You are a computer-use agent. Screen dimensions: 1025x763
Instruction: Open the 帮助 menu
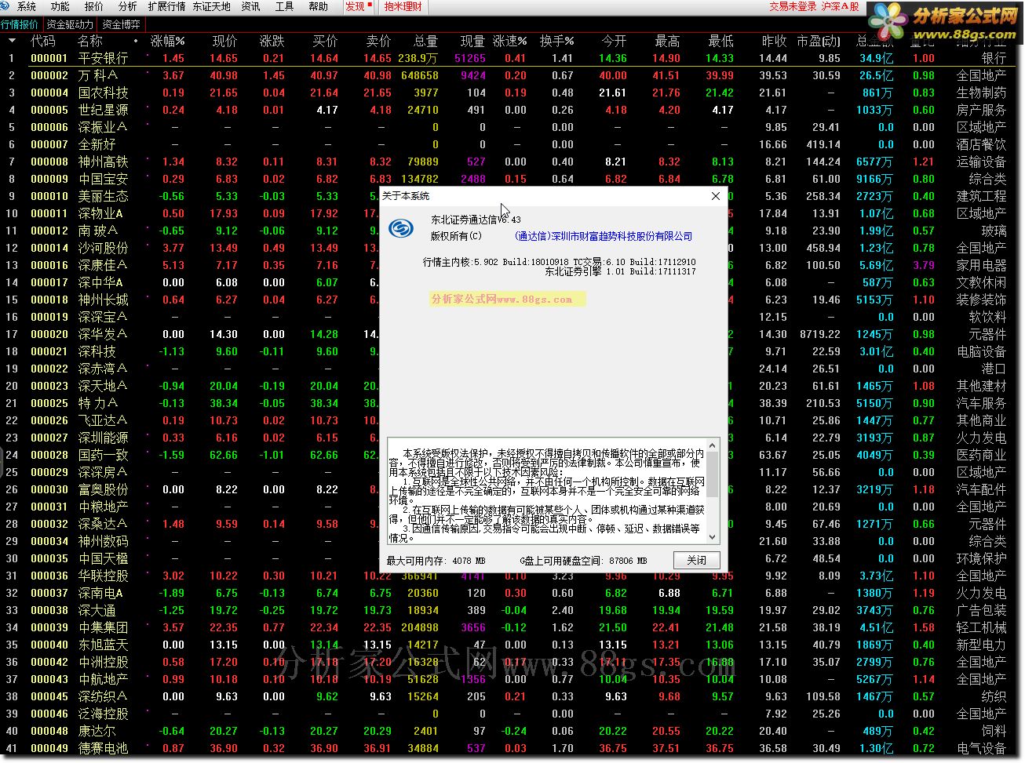319,6
